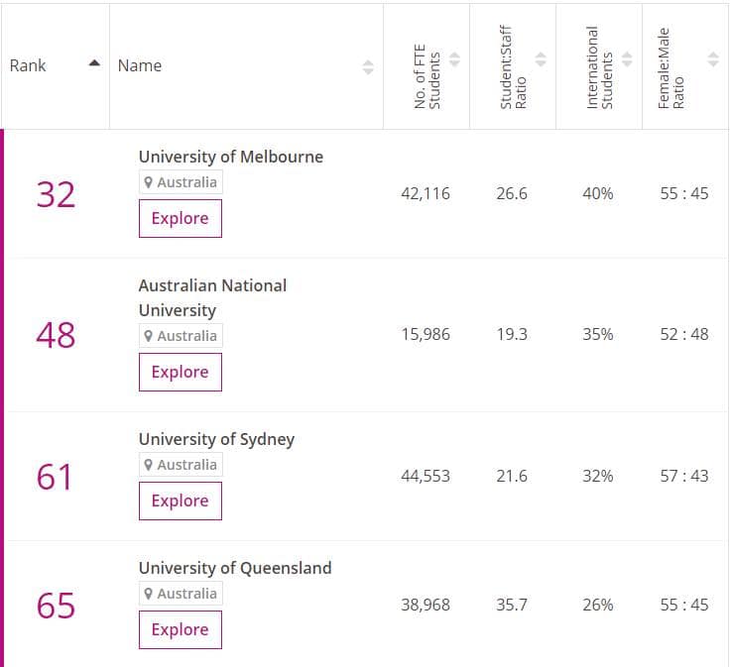Click rank number 48

56,335
